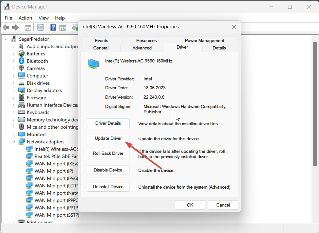Click the show/hide console tree toolbar icon
The width and height of the screenshot is (319, 233).
(28, 28)
